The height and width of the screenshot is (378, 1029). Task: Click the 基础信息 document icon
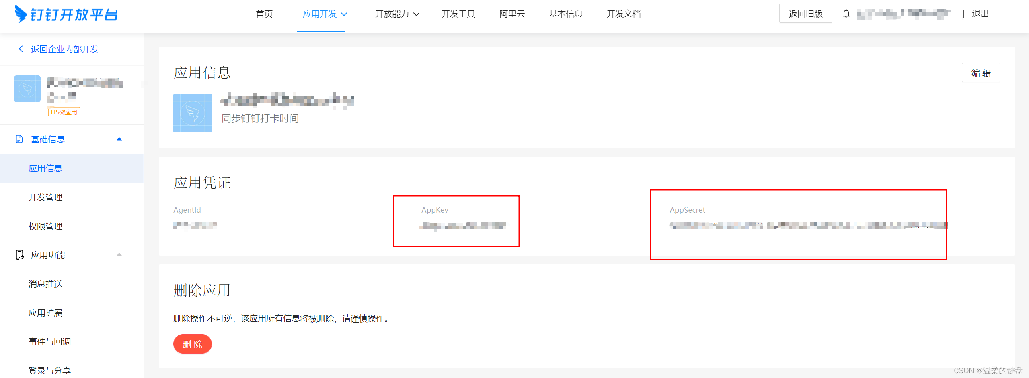[19, 139]
